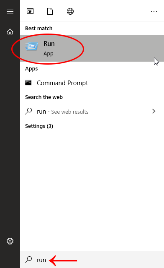
Task: Filter results by Documents icon
Action: [x=50, y=11]
